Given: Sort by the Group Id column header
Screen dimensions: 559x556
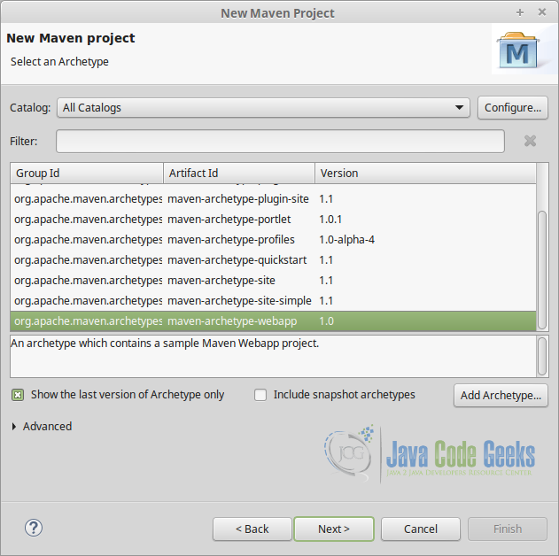Looking at the screenshot, I should (87, 174).
